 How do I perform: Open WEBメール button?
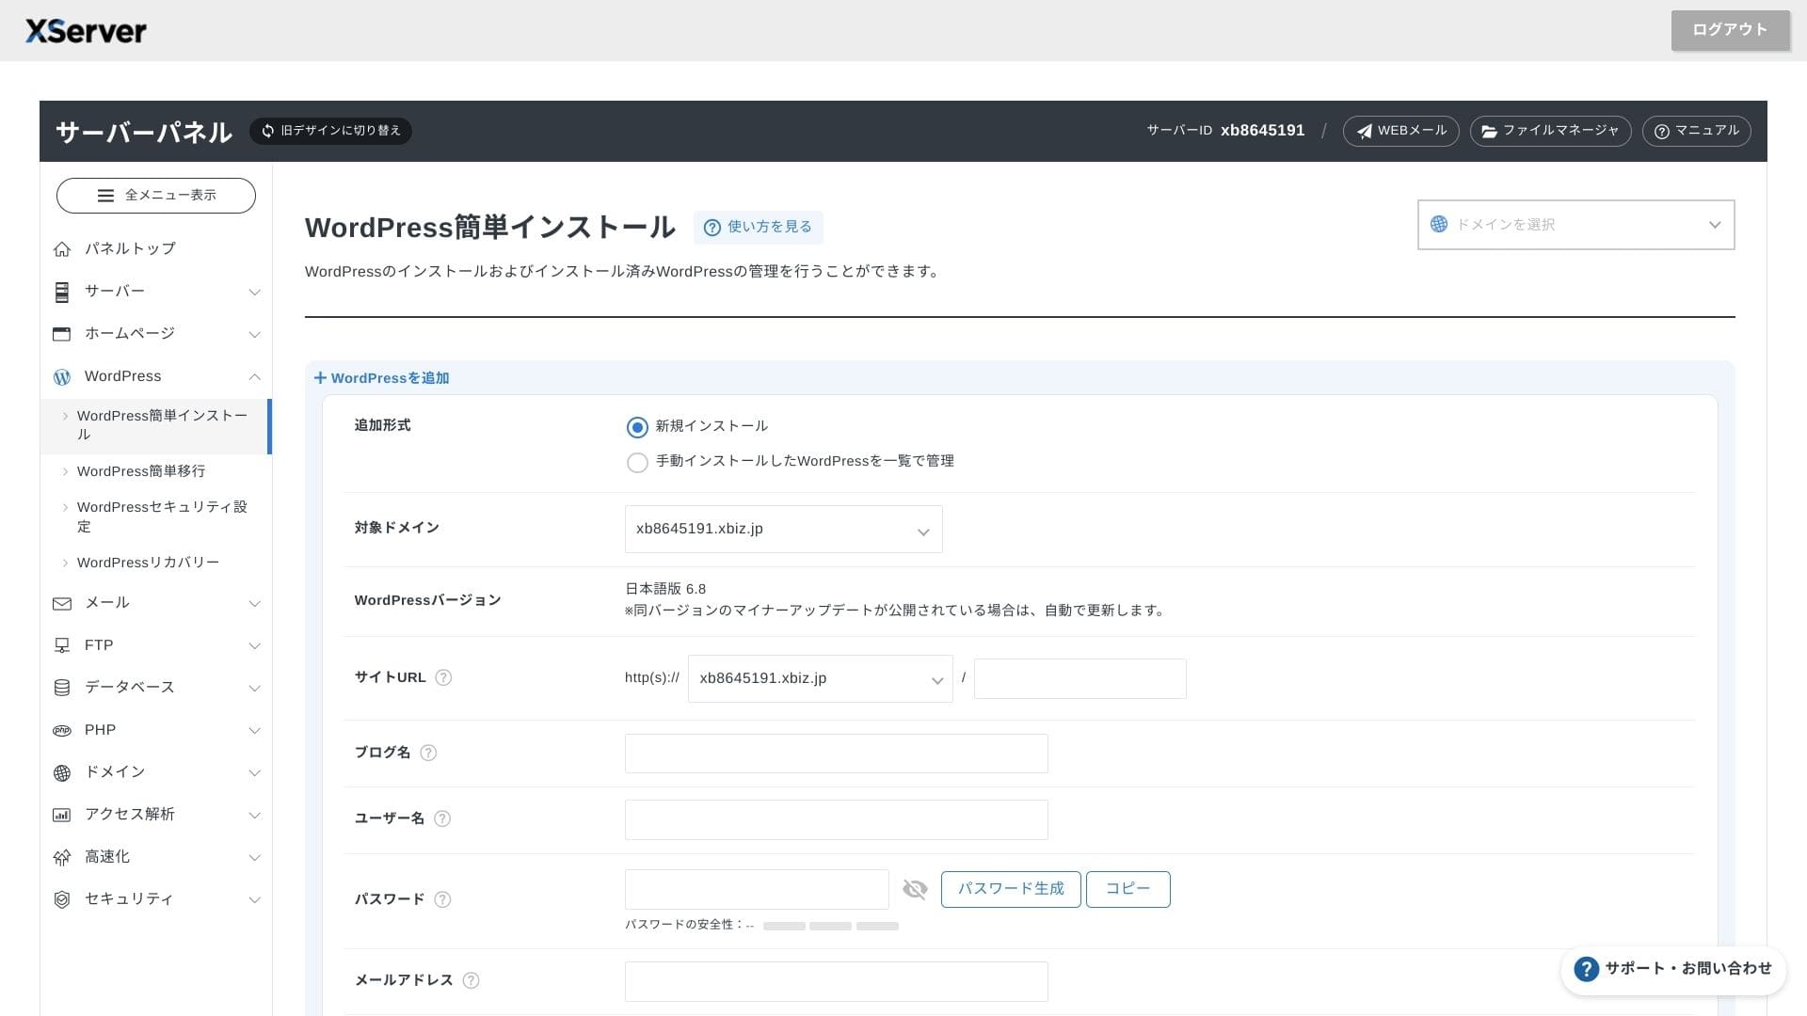click(x=1400, y=131)
